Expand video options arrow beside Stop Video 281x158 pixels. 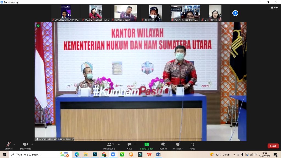tap(32, 144)
